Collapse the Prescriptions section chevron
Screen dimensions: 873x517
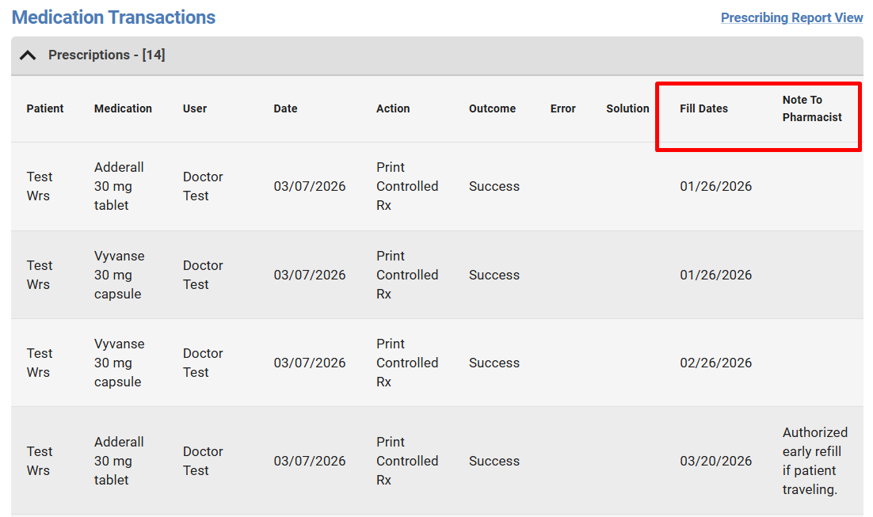pos(29,55)
